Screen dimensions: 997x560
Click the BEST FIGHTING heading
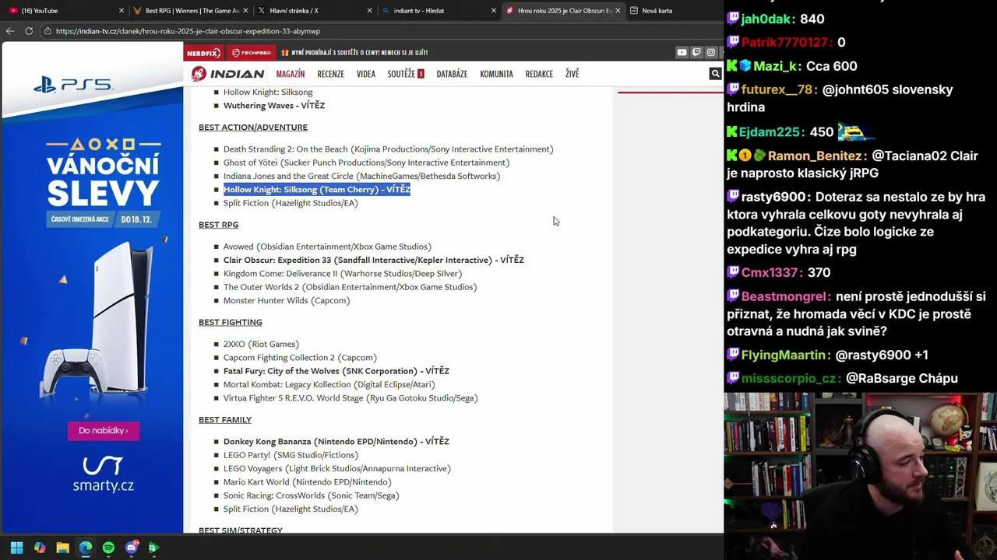pyautogui.click(x=231, y=322)
